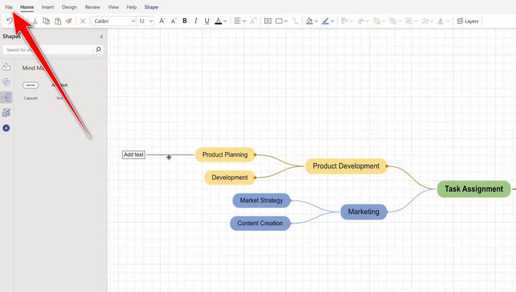Click the Delete X icon
Viewport: 516px width, 292px height.
coord(83,21)
